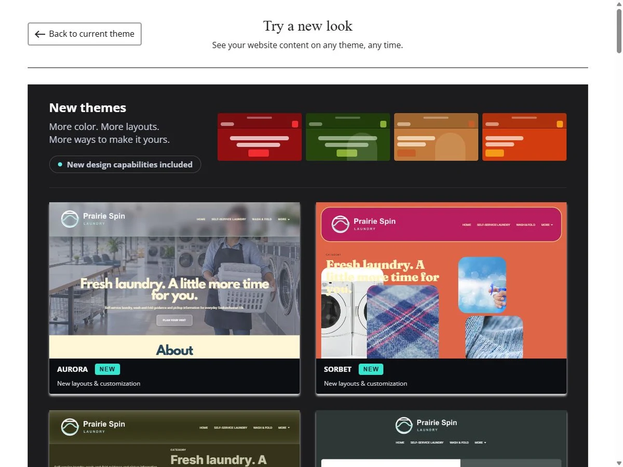Click SELF-SERVICE LAUNDRY in the Sorbet preview navigation

tap(493, 225)
